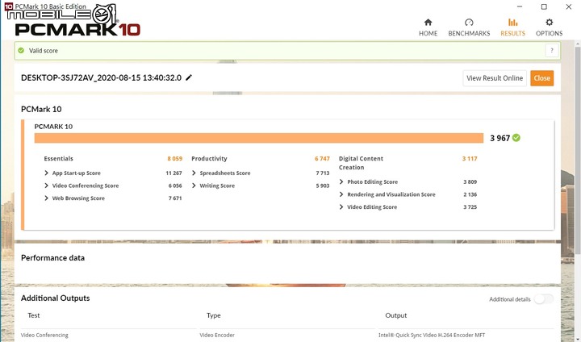Click the Additional Outputs heading
Image resolution: width=581 pixels, height=342 pixels.
55,298
